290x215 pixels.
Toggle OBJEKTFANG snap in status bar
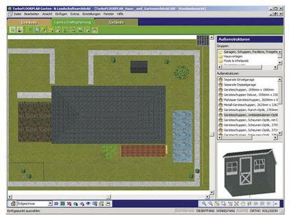point(205,211)
